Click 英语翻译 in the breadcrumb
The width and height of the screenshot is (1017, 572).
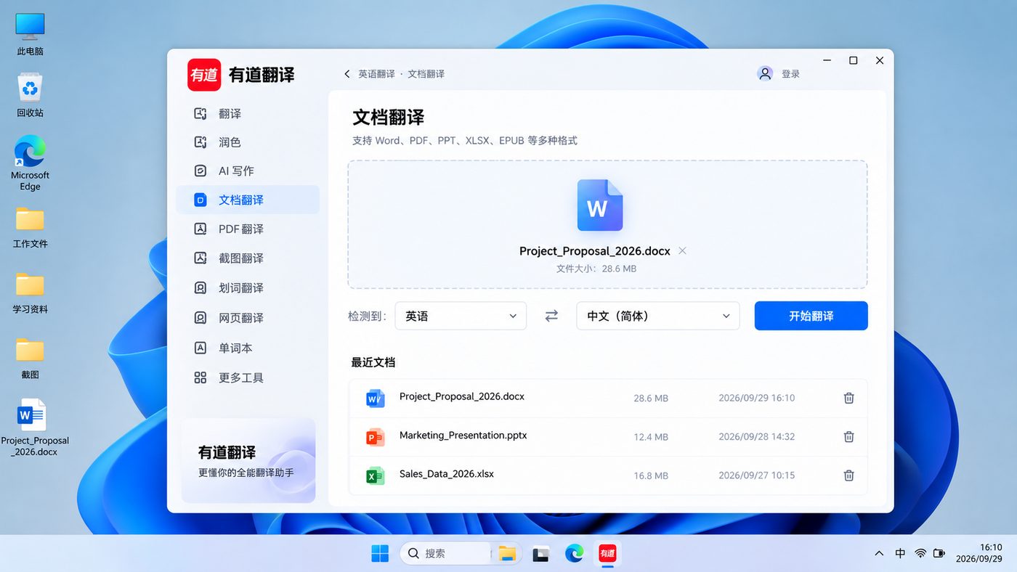[376, 74]
